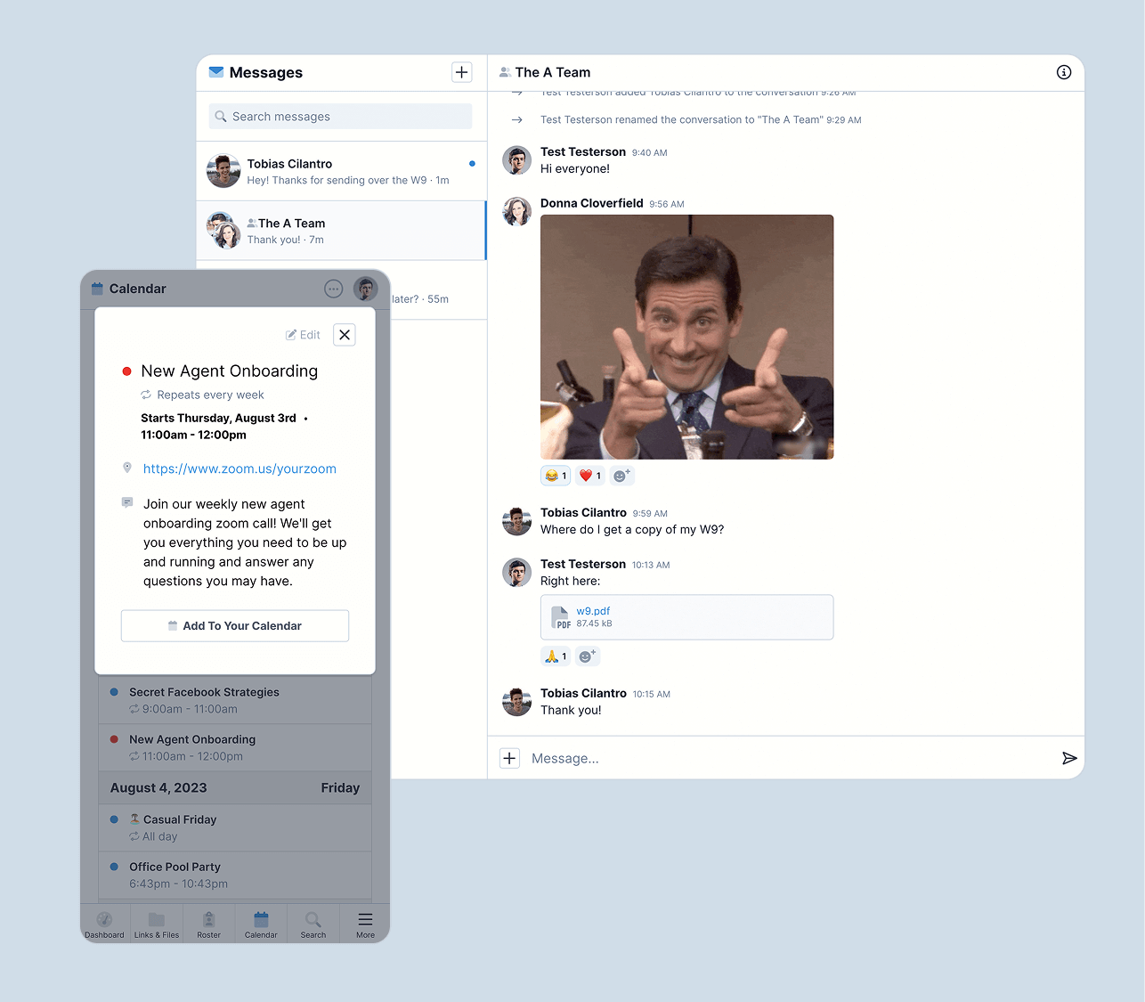Toggle the laughing emoji reaction
Screen dimensions: 1145x1002
556,476
